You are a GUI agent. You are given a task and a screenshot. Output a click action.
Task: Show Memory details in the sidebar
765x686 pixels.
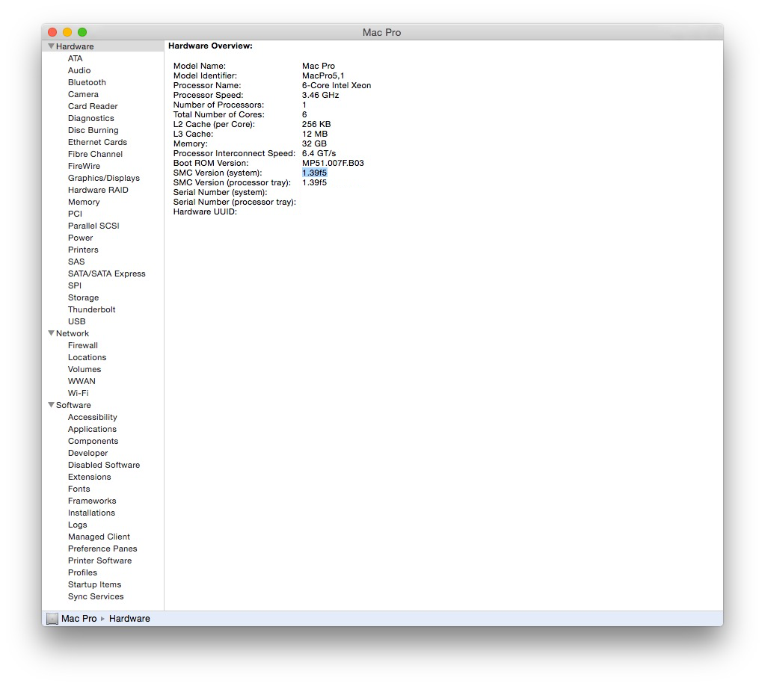[x=84, y=202]
